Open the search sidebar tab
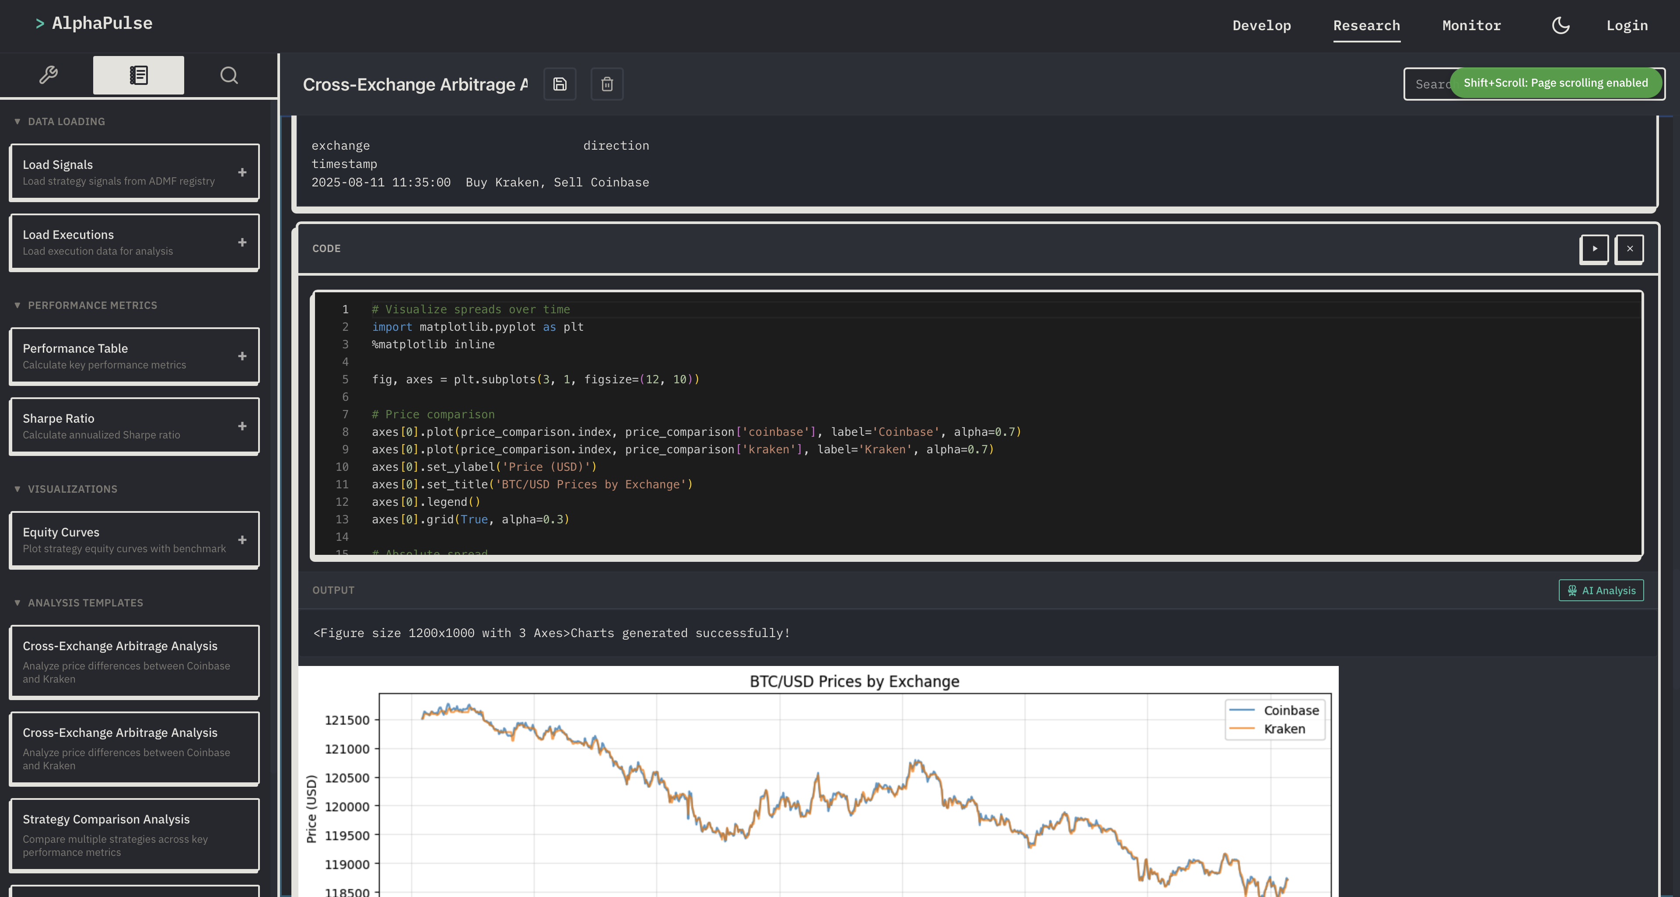The height and width of the screenshot is (897, 1680). 229,75
